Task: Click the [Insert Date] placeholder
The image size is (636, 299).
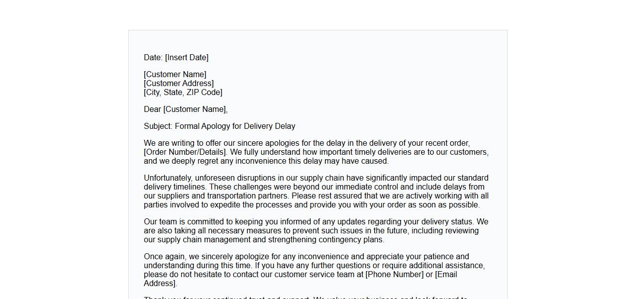Action: pyautogui.click(x=187, y=58)
